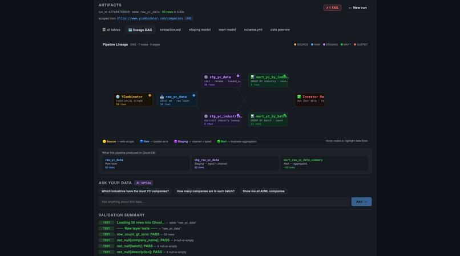
Task: Open the staging model tab
Action: 200,30
